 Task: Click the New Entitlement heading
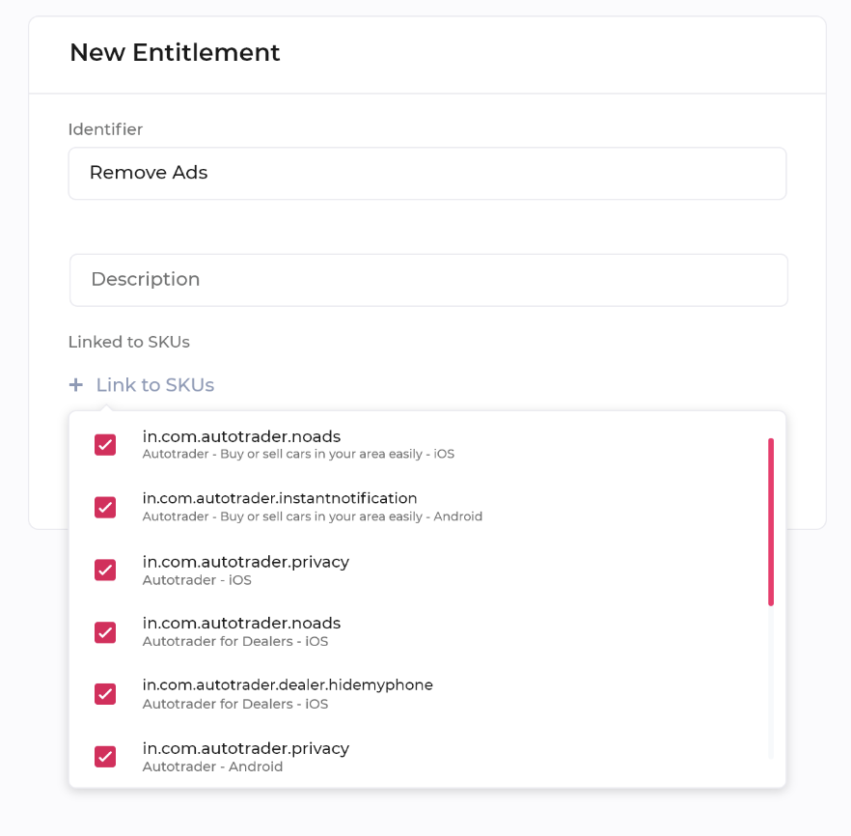pyautogui.click(x=175, y=52)
